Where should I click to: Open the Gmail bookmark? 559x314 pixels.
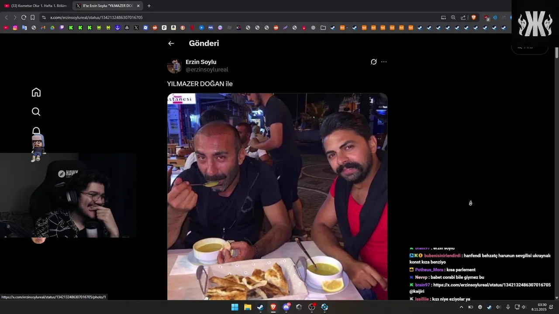pyautogui.click(x=43, y=27)
